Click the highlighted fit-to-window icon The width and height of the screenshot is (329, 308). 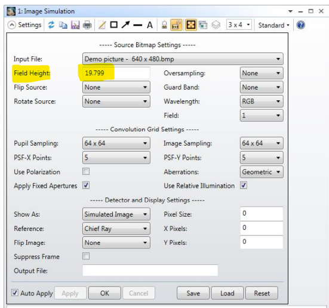(x=191, y=25)
